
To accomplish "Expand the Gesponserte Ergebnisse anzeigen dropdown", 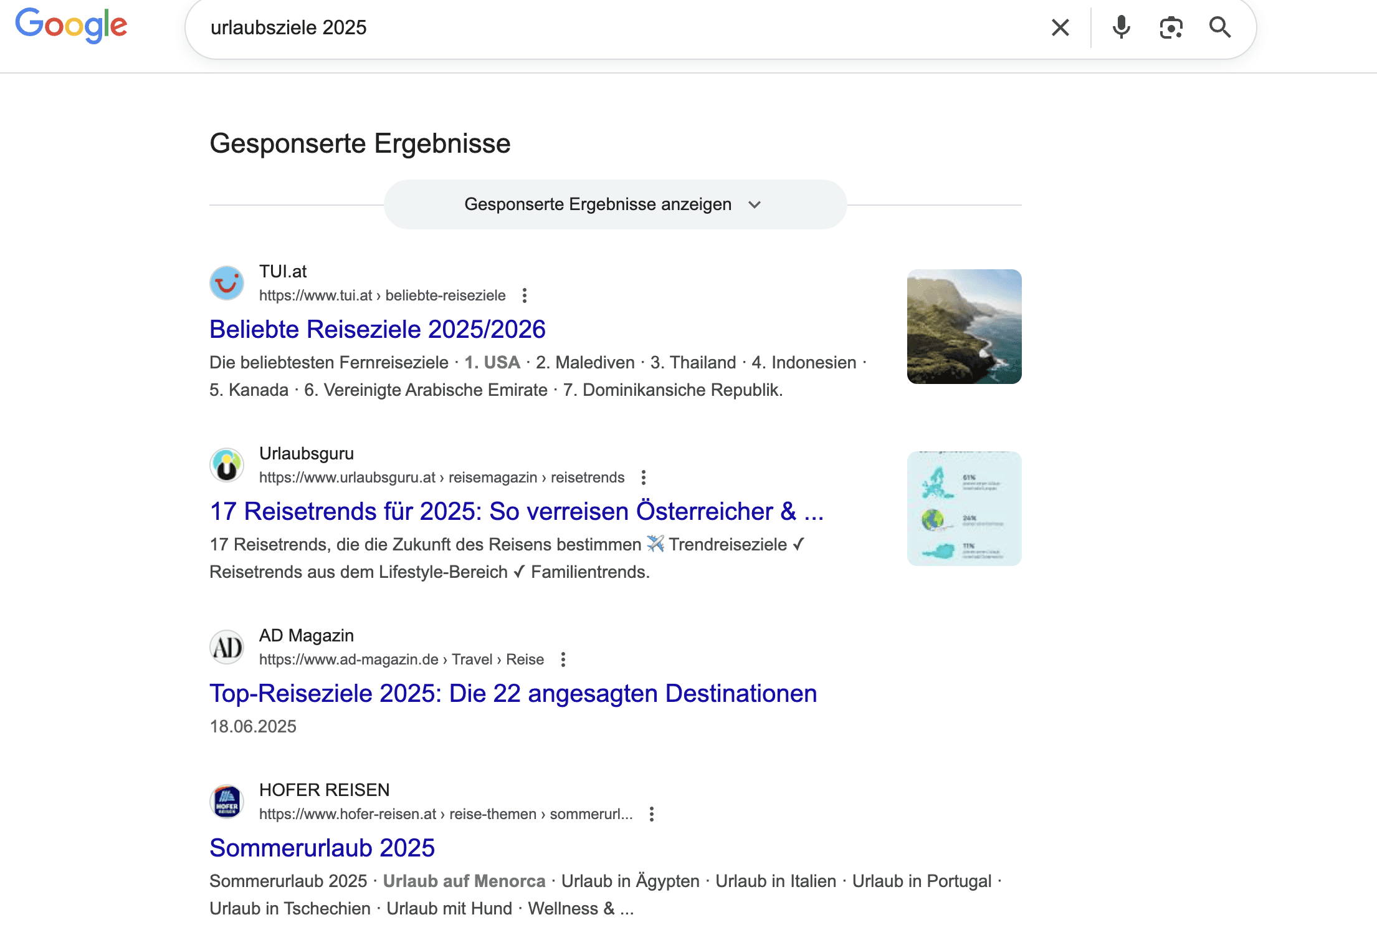I will pyautogui.click(x=614, y=204).
